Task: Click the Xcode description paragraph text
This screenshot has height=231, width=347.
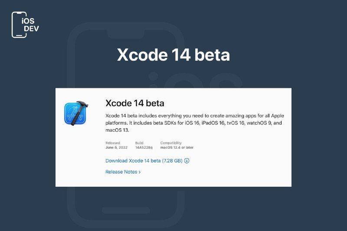Action: (195, 123)
